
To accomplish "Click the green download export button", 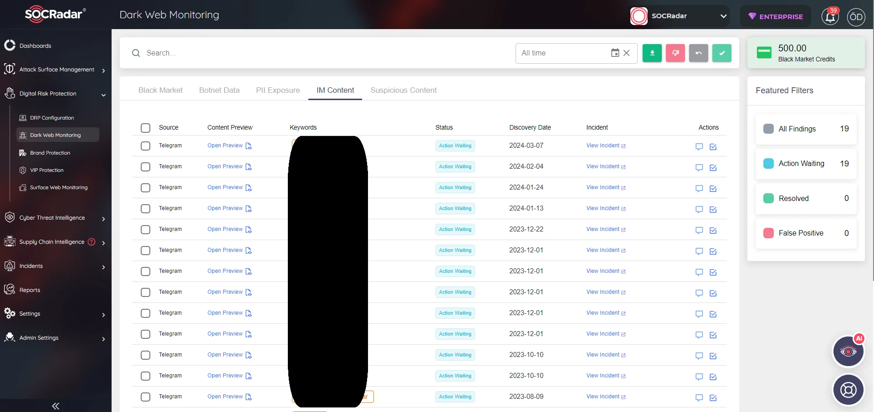I will [652, 53].
